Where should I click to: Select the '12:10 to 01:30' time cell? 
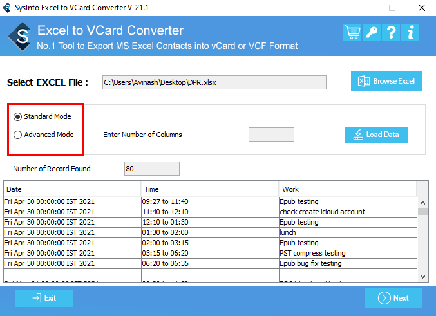pos(210,222)
